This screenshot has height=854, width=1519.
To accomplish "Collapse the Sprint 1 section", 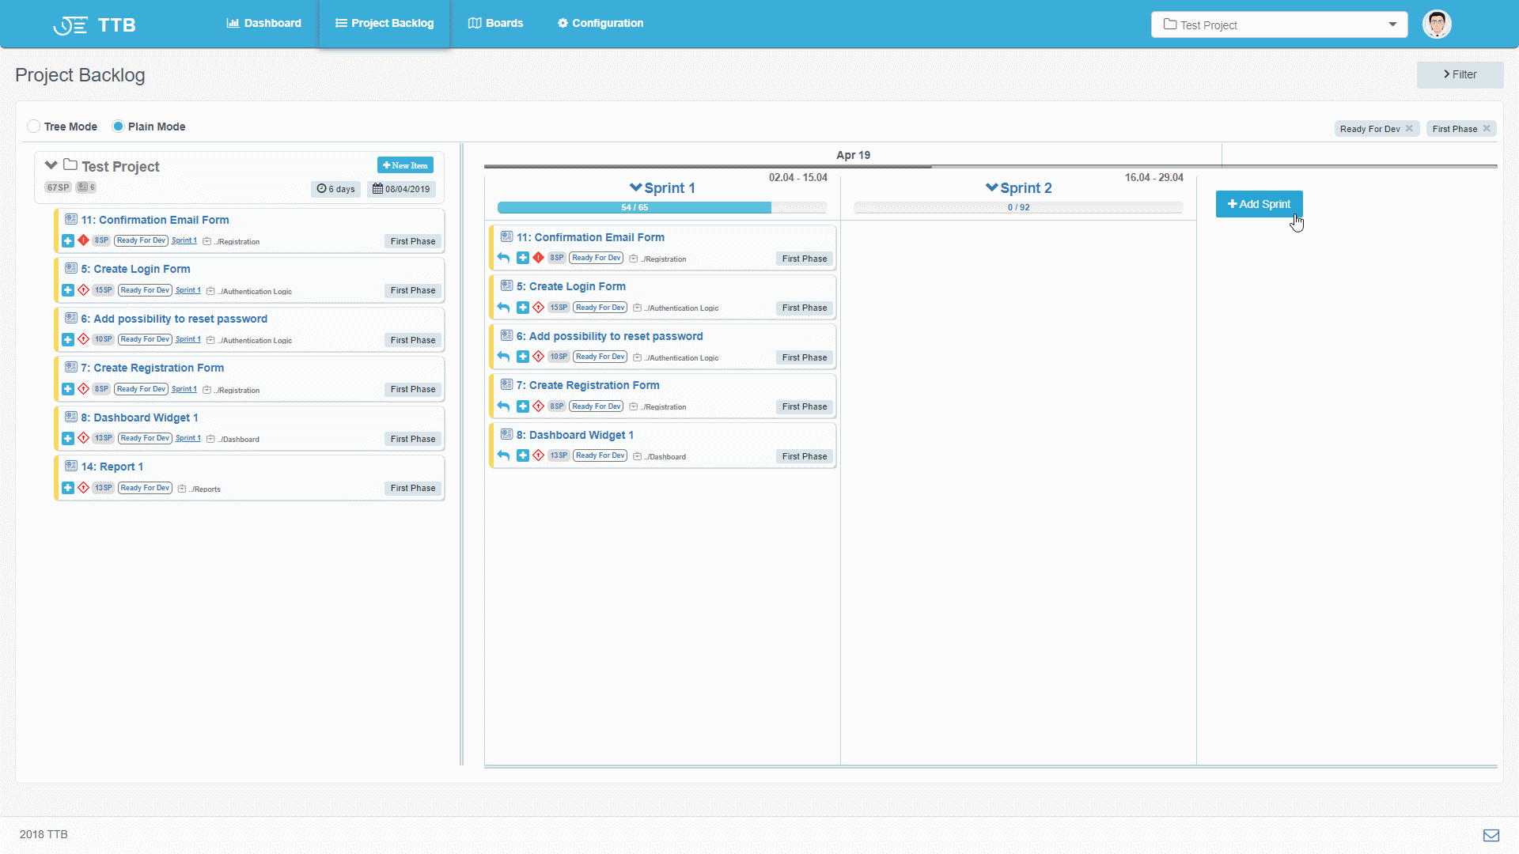I will point(636,187).
